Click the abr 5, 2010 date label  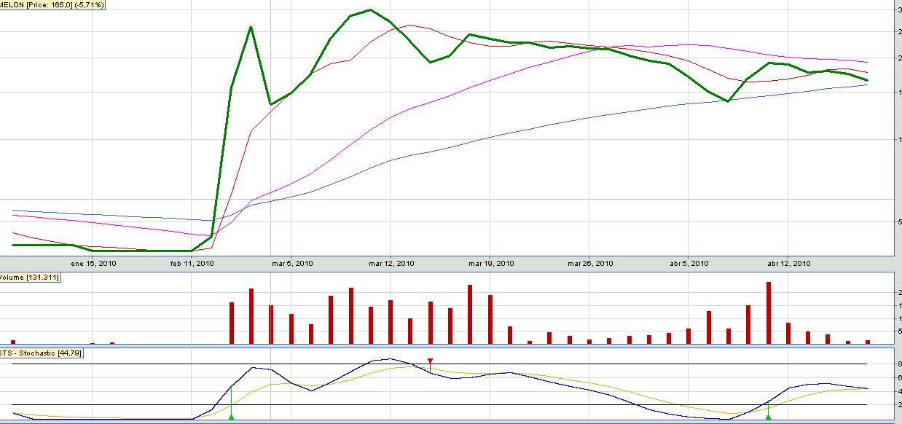pos(689,264)
